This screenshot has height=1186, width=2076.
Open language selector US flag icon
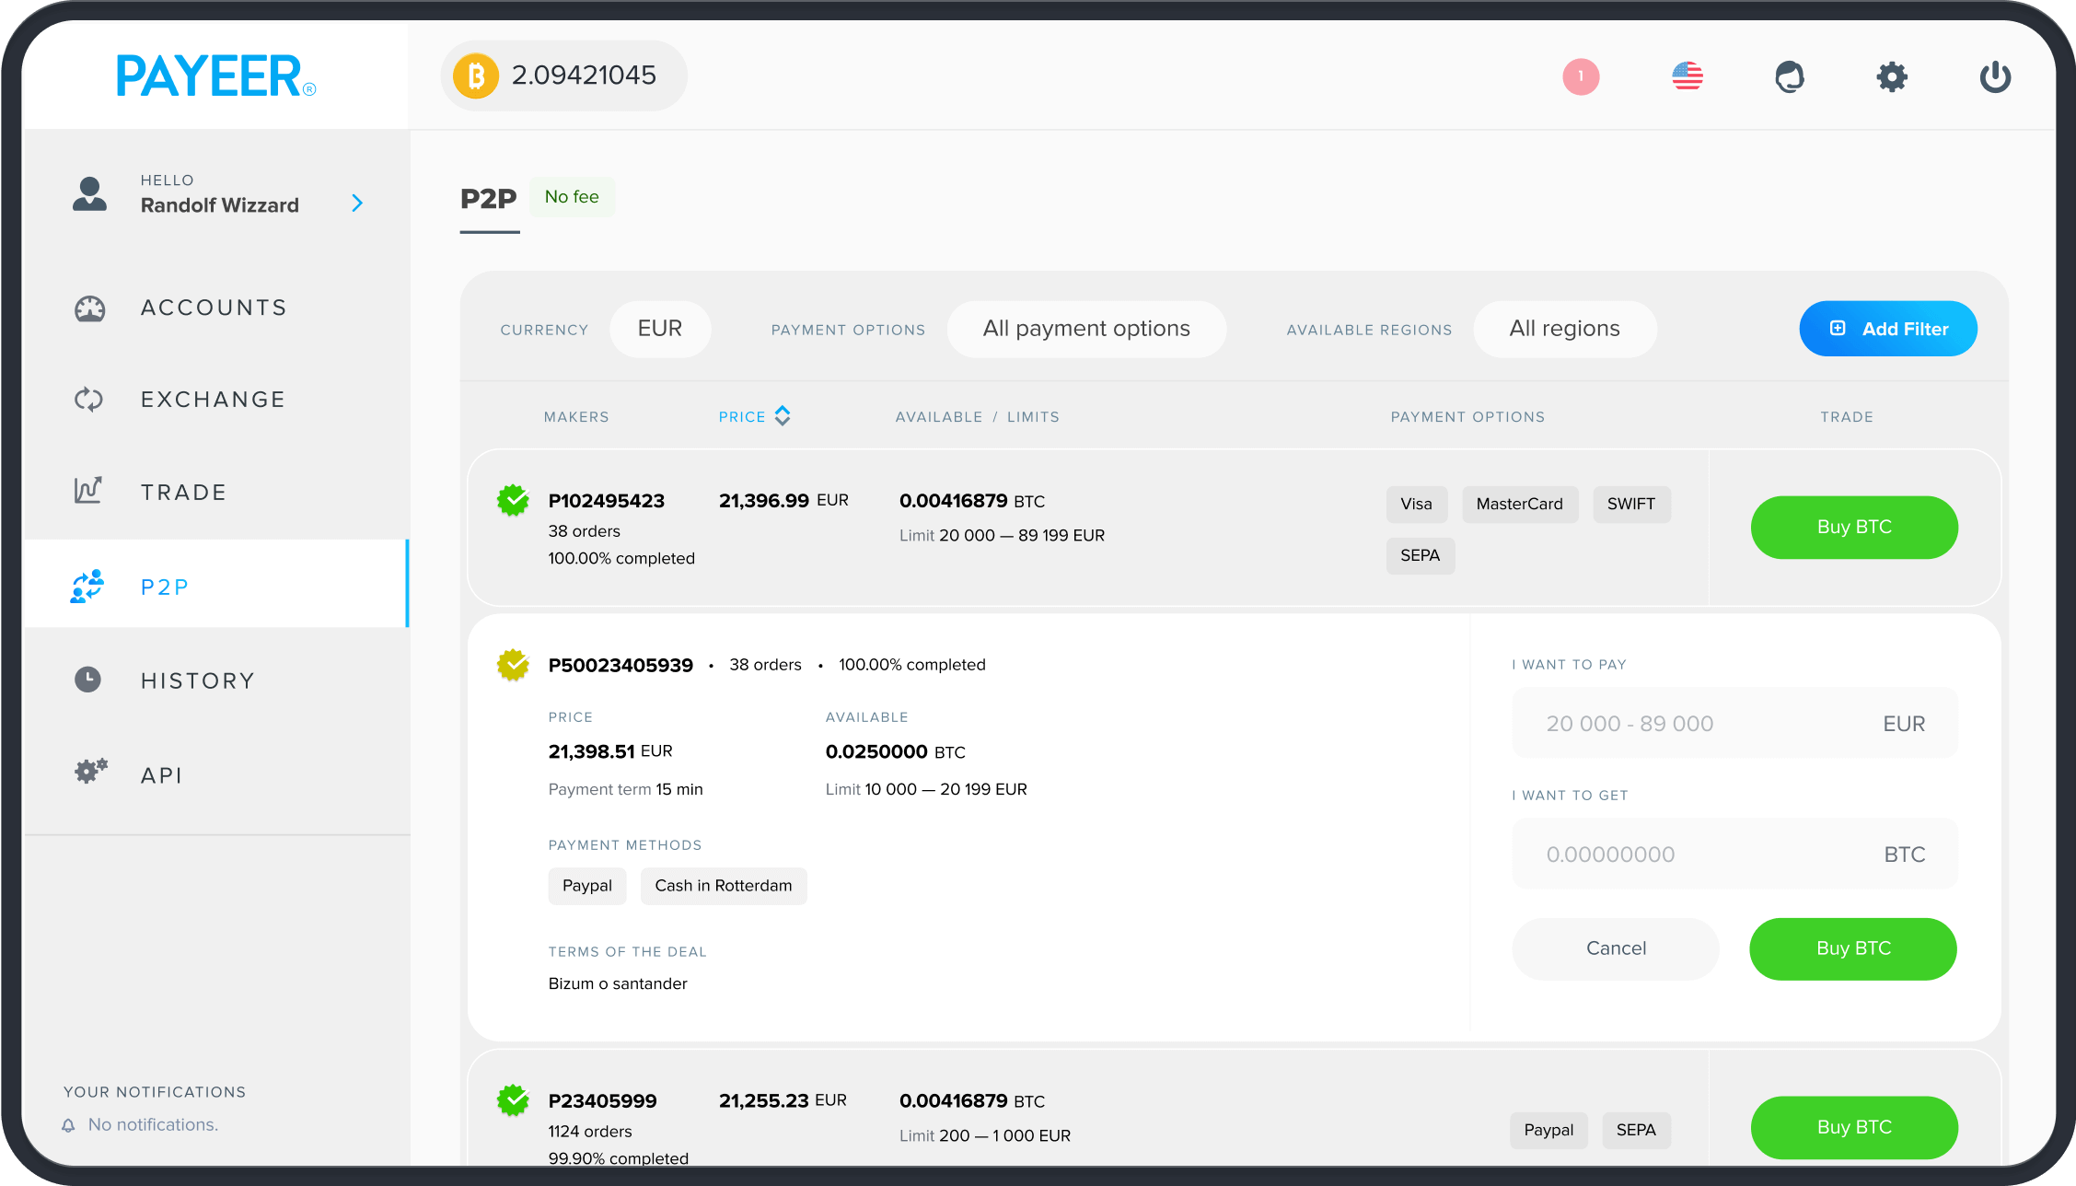tap(1687, 76)
